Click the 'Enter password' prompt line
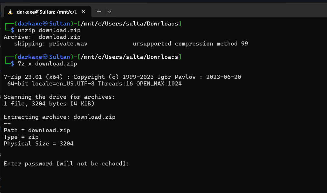Viewport: 327px width, 193px height. point(66,164)
